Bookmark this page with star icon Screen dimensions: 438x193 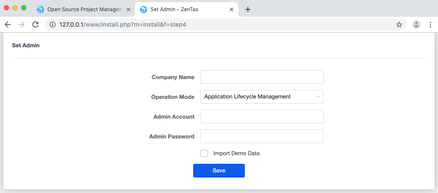click(x=399, y=25)
